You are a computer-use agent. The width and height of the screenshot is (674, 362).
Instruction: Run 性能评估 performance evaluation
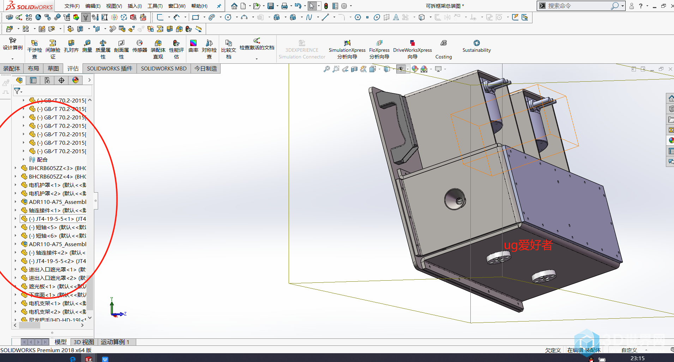(x=176, y=49)
